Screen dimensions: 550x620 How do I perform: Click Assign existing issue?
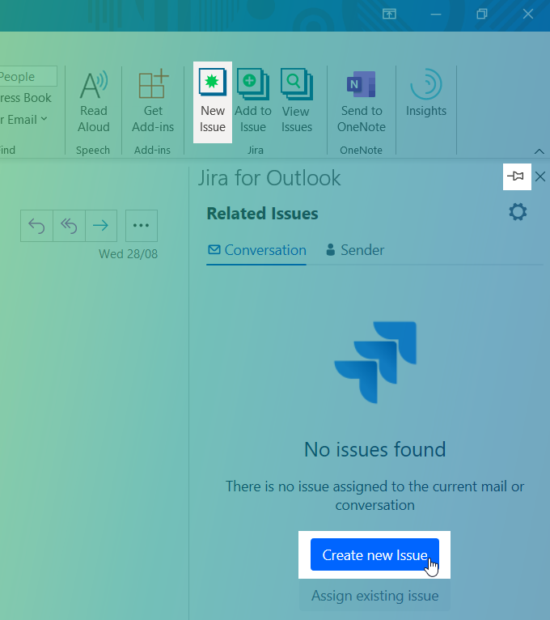pyautogui.click(x=374, y=596)
